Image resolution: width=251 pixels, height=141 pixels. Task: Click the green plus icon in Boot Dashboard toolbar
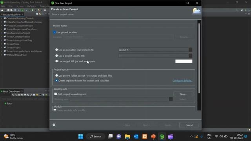click(46, 95)
